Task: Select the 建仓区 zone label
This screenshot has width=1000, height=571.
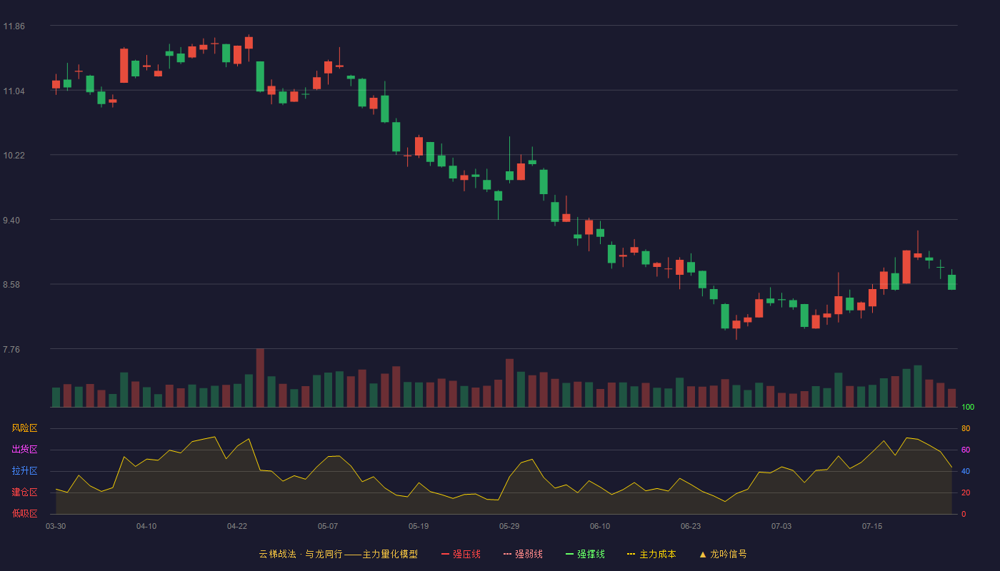Action: (24, 492)
